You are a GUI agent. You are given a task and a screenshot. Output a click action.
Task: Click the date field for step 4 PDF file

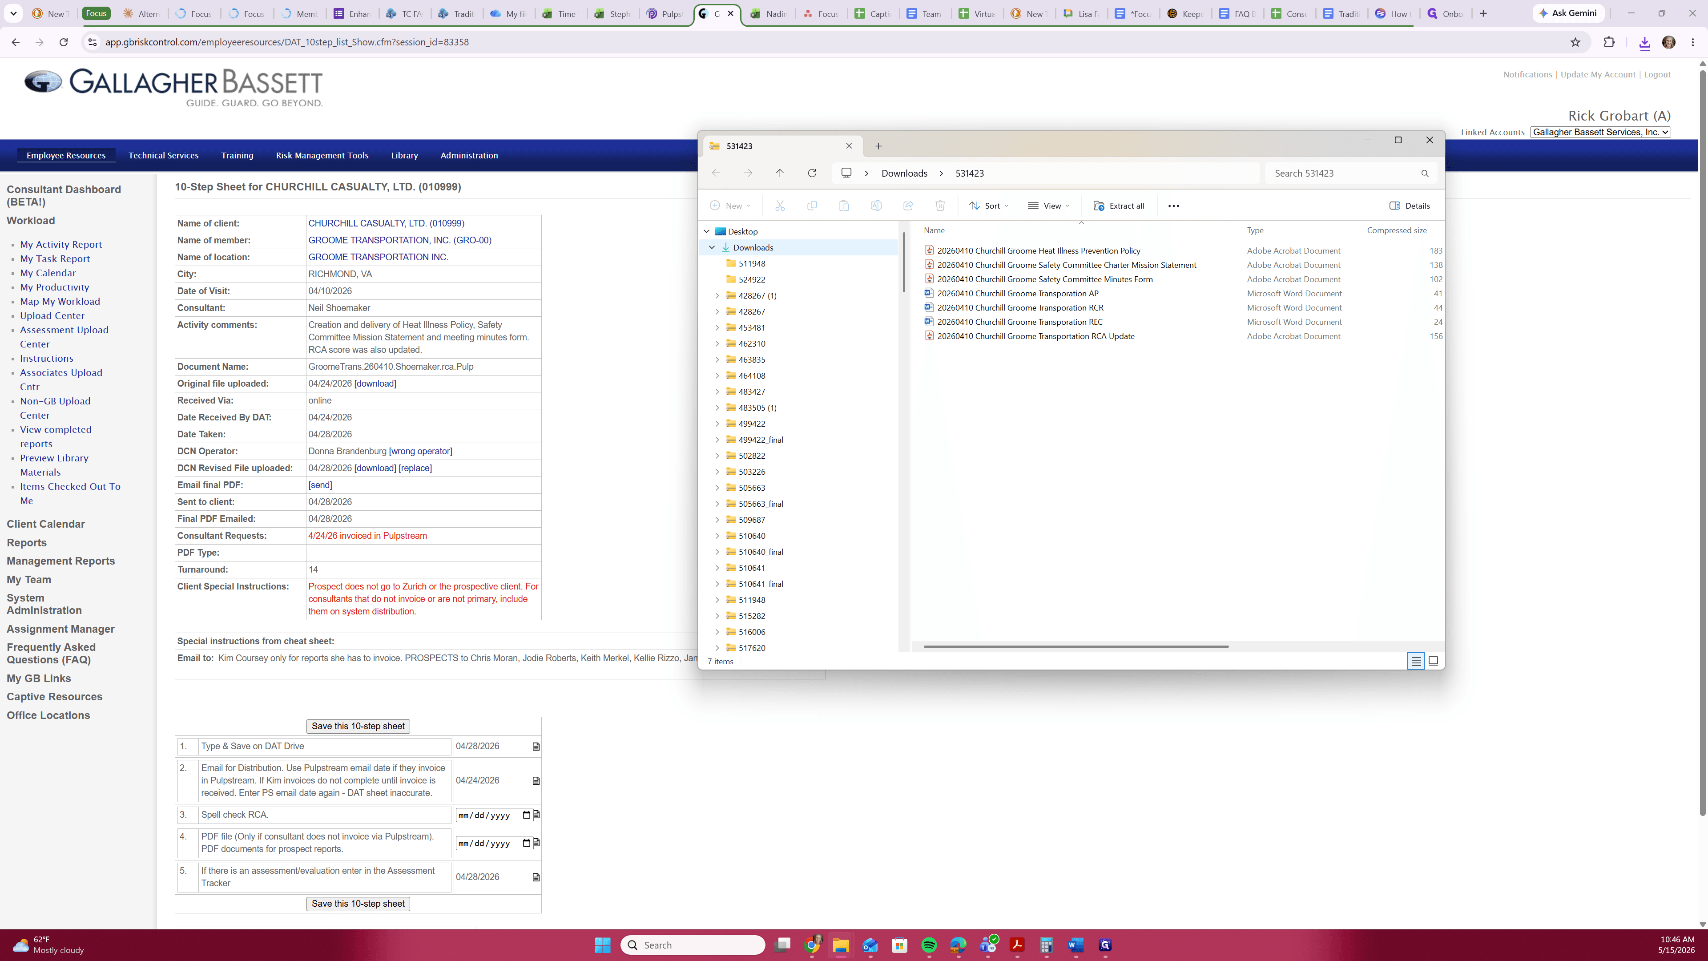tap(494, 844)
